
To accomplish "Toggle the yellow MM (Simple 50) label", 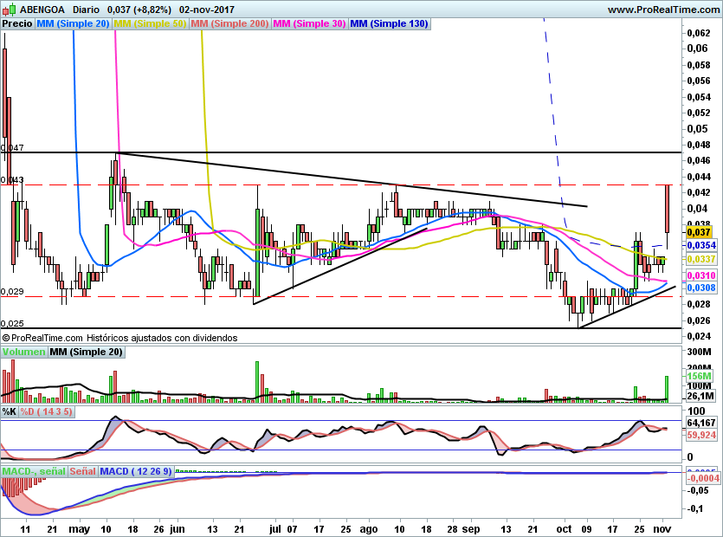I will coord(149,24).
